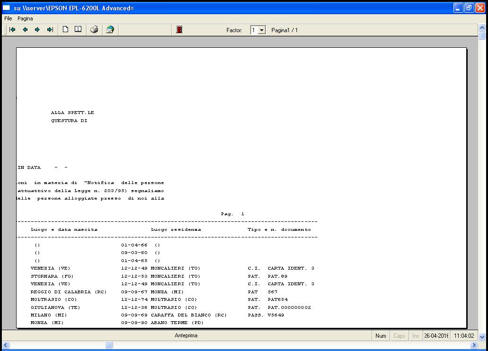Click the horizontal scrollbar thumb
This screenshot has height=351, width=488.
tap(109, 345)
